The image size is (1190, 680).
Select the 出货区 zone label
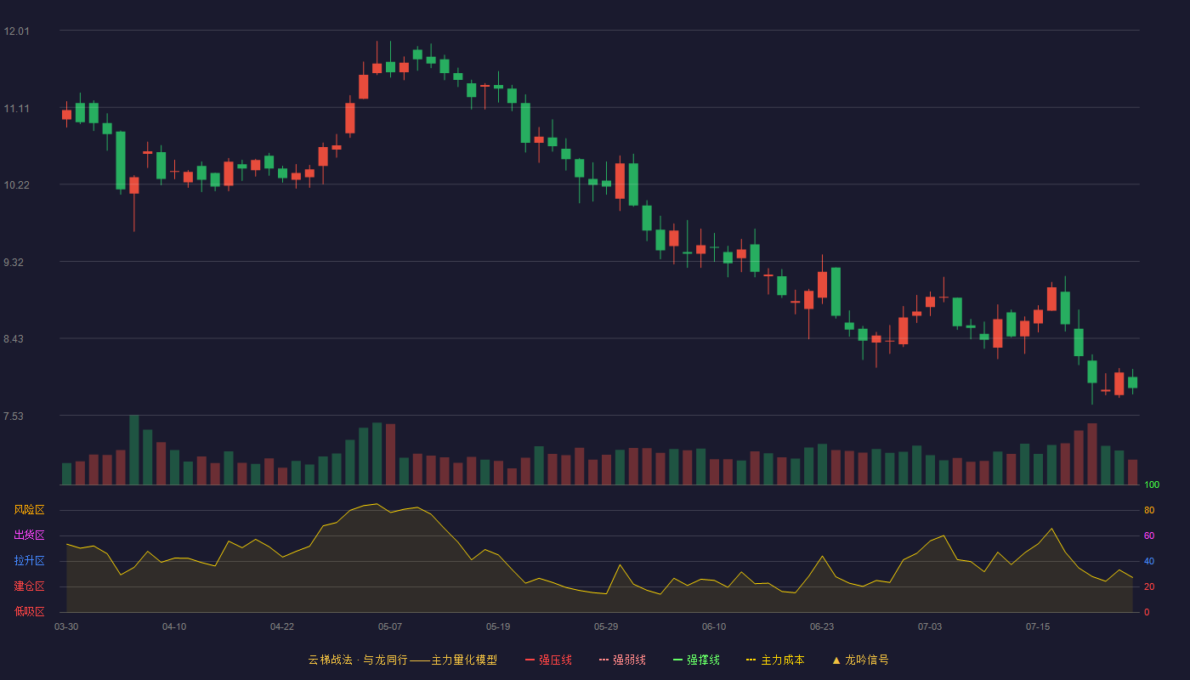(x=29, y=535)
